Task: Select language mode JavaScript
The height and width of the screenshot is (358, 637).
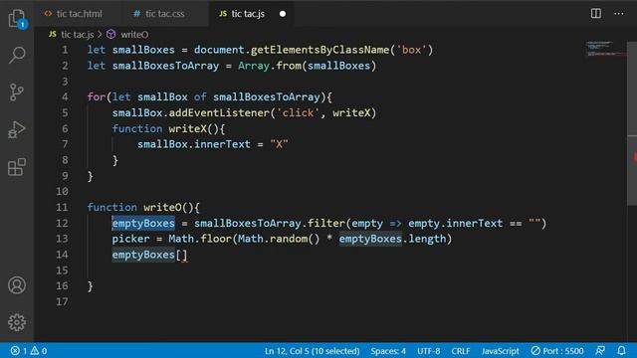Action: tap(500, 351)
